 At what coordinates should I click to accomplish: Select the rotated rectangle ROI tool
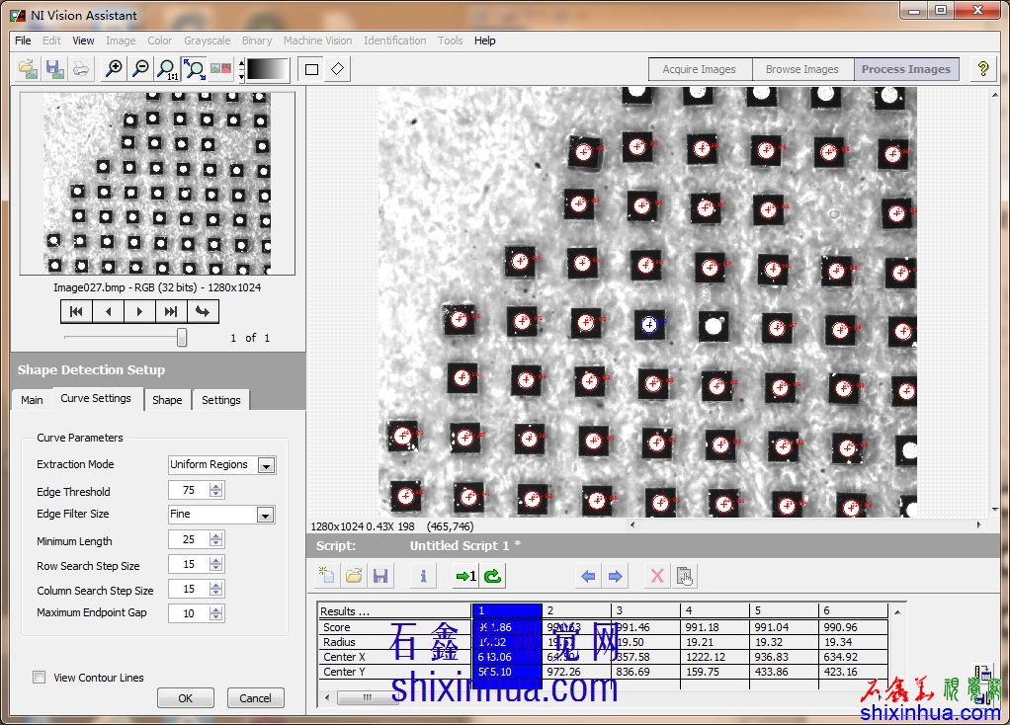[x=338, y=69]
